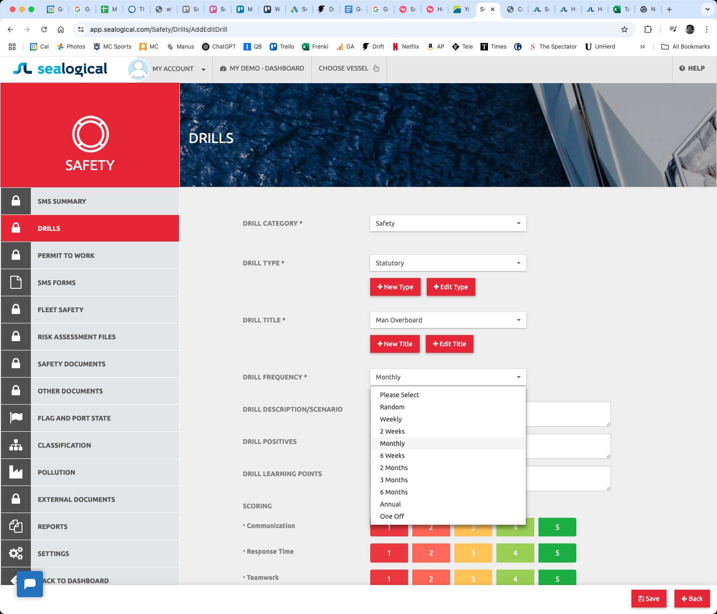Viewport: 717px width, 614px height.
Task: Open the Trello bookmark
Action: (282, 47)
